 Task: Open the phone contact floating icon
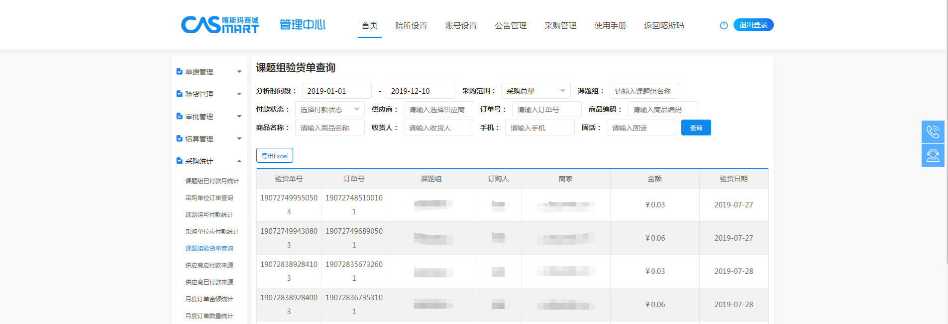click(933, 132)
